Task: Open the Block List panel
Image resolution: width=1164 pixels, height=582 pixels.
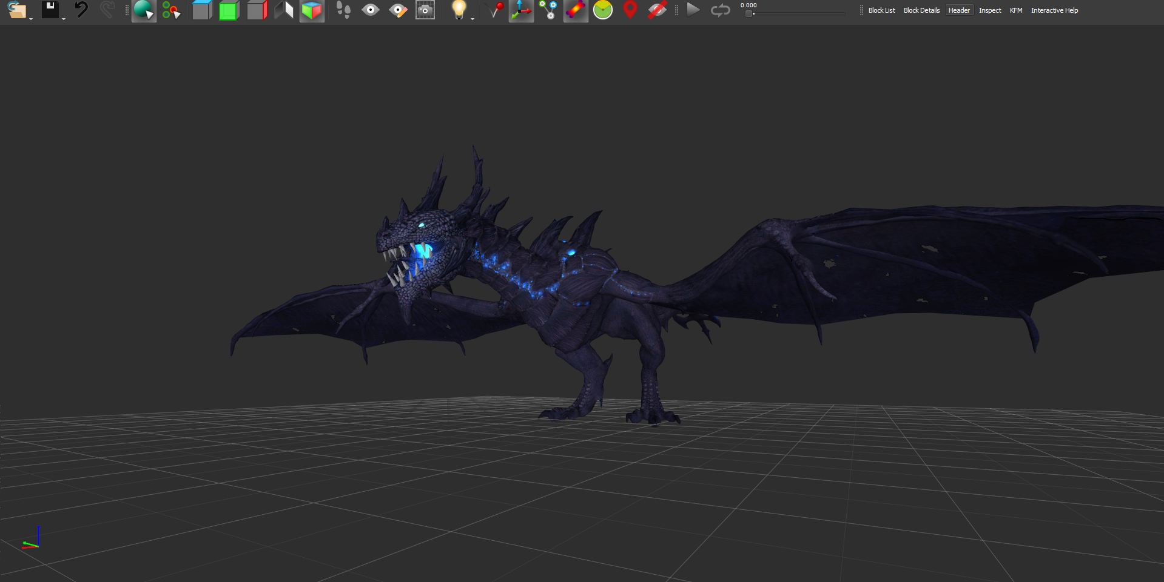Action: [x=881, y=10]
